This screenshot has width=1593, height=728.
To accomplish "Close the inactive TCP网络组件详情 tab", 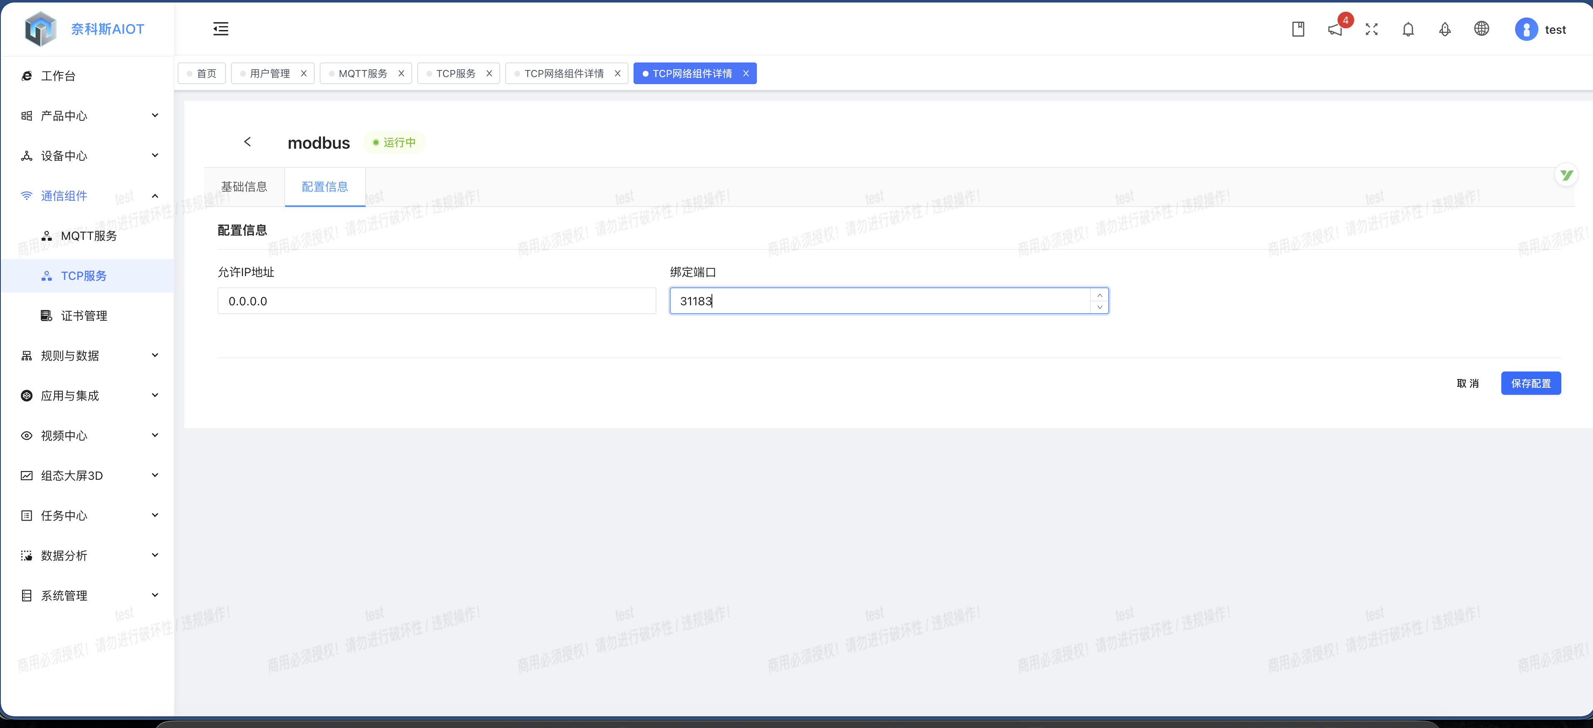I will 617,74.
